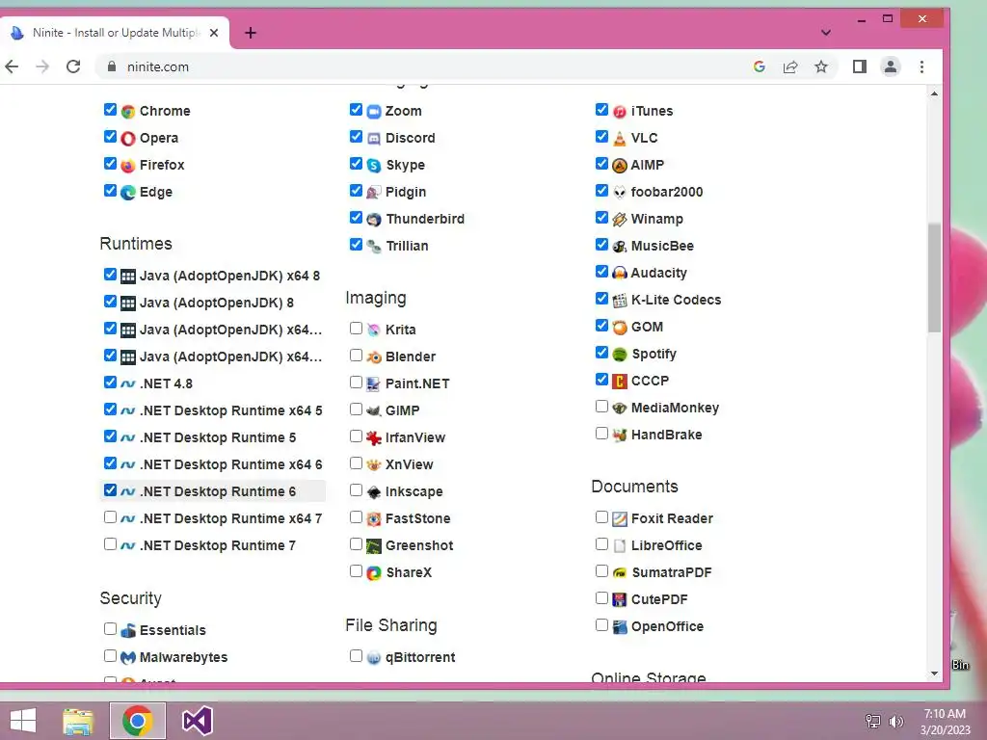The width and height of the screenshot is (987, 740).
Task: Click the HandBrake icon
Action: [x=620, y=435]
